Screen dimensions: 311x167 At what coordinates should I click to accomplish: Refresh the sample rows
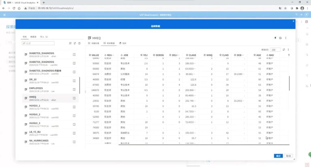[283, 50]
